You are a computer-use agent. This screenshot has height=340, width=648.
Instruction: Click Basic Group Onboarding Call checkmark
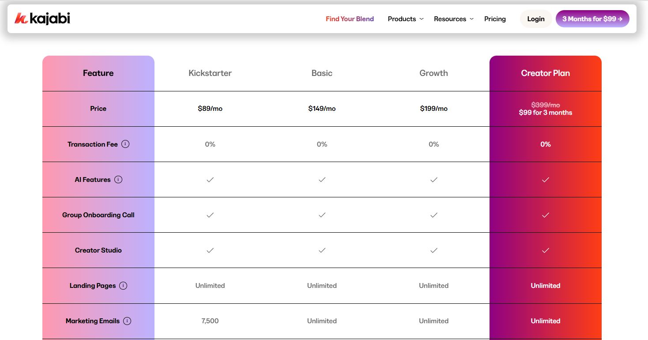click(322, 215)
